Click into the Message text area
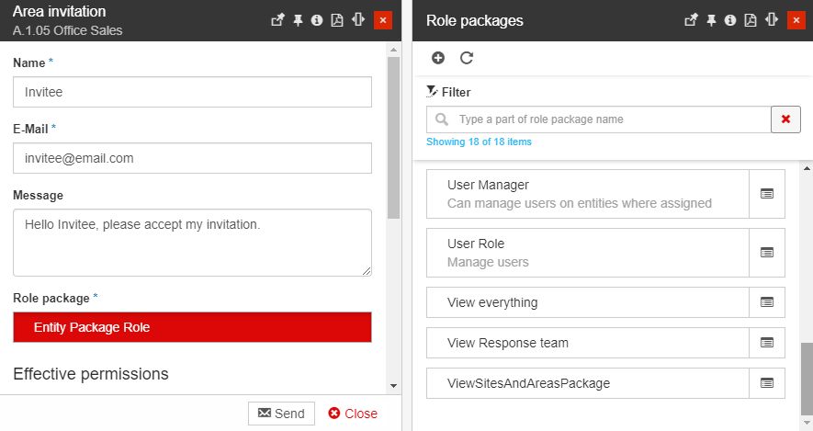Screen dimensions: 813x431 tap(192, 243)
